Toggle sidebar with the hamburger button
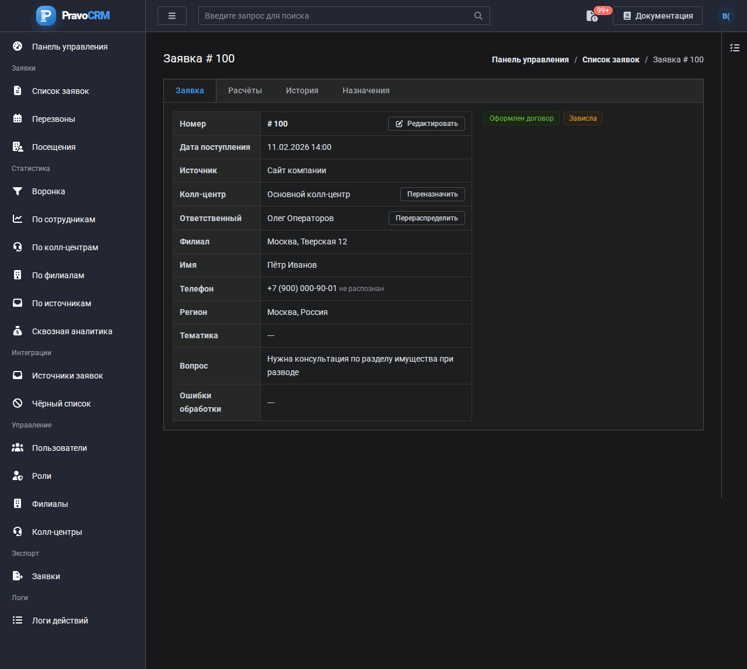Viewport: 747px width, 669px height. pos(172,16)
